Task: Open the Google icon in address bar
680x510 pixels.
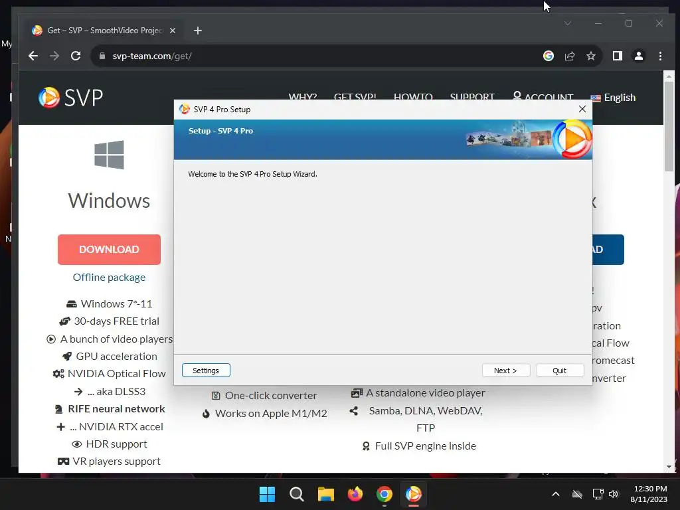Action: (x=548, y=56)
